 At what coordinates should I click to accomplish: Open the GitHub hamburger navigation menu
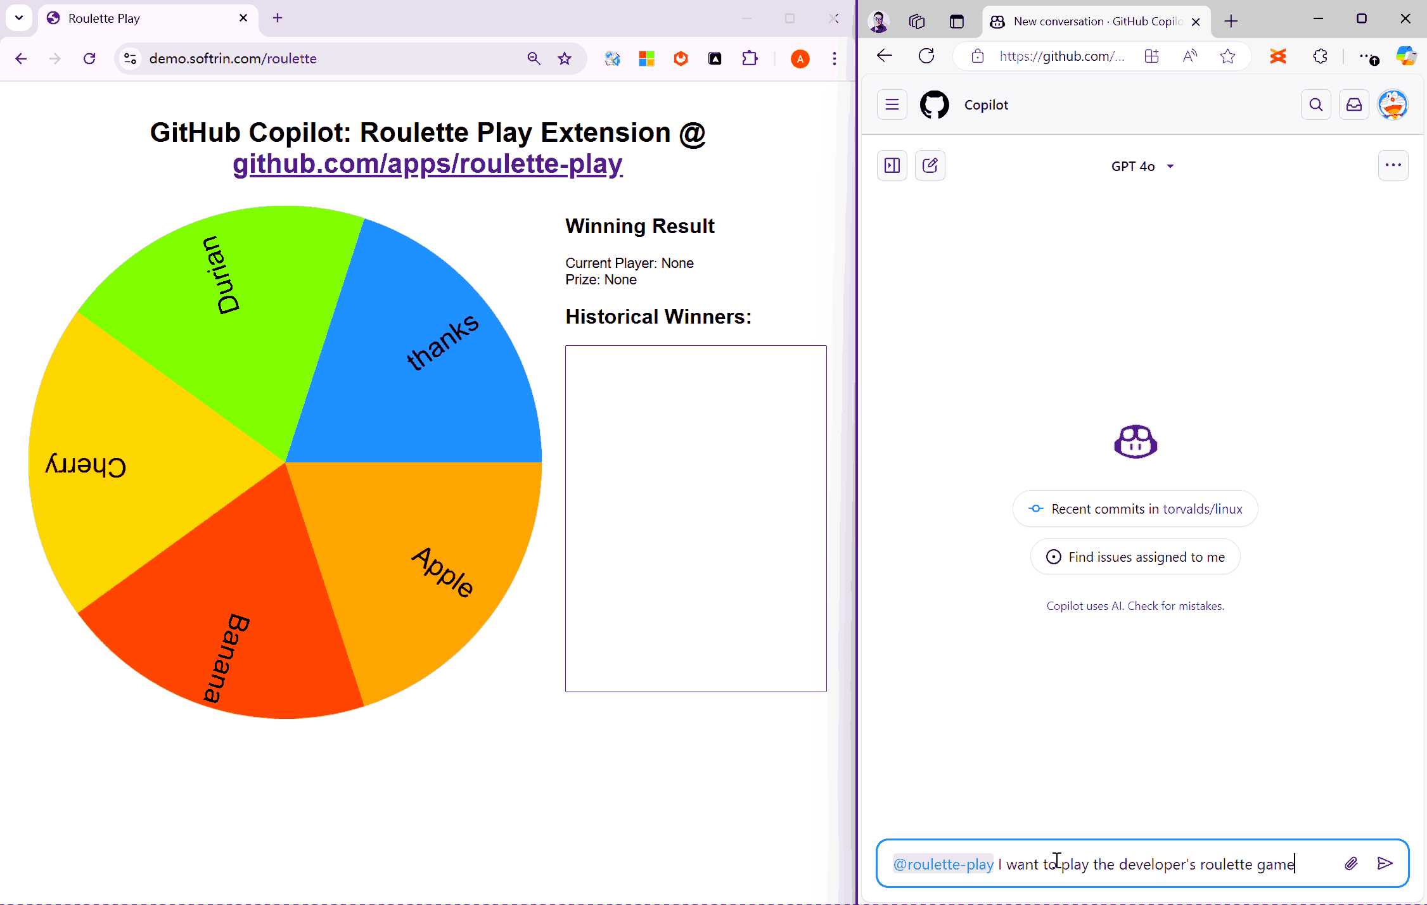892,104
